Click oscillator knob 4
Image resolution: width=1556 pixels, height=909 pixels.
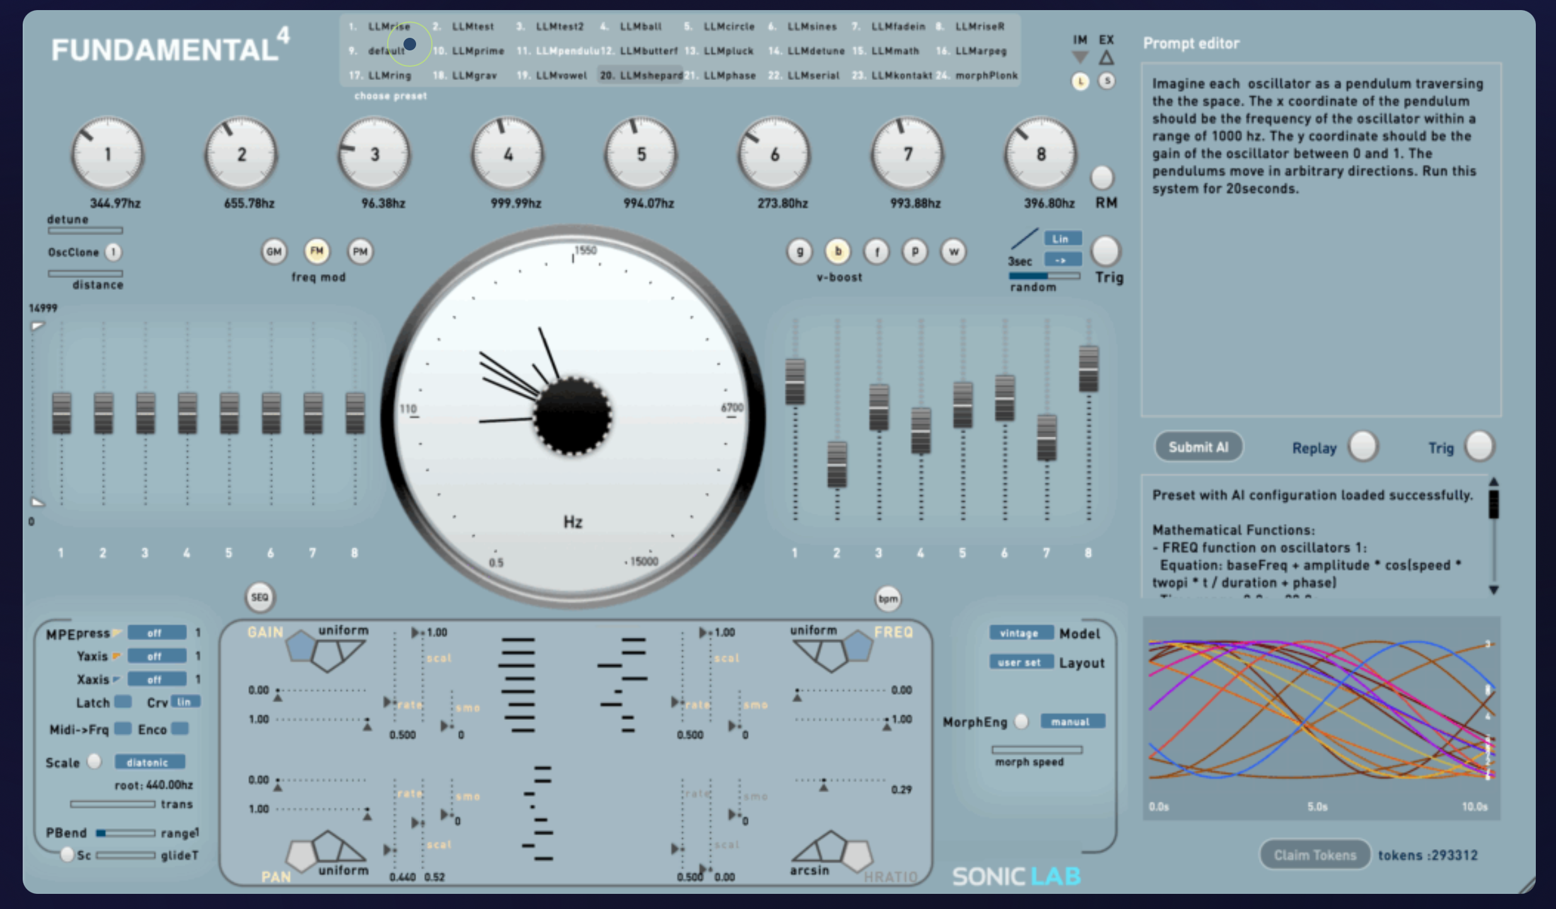pyautogui.click(x=508, y=154)
